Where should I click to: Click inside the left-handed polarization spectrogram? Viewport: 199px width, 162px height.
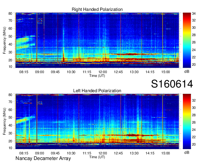click(x=97, y=122)
